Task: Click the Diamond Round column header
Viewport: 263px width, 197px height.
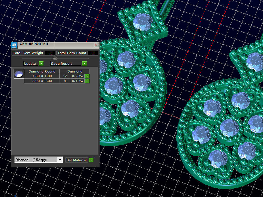Action: point(42,71)
